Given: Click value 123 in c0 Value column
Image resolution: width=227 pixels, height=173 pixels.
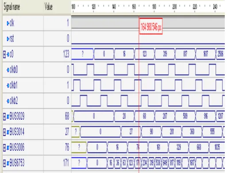Looking at the screenshot, I should [x=66, y=54].
